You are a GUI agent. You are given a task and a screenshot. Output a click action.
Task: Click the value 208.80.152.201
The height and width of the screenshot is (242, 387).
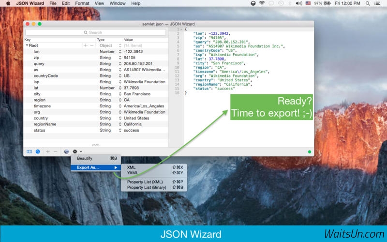coord(138,64)
